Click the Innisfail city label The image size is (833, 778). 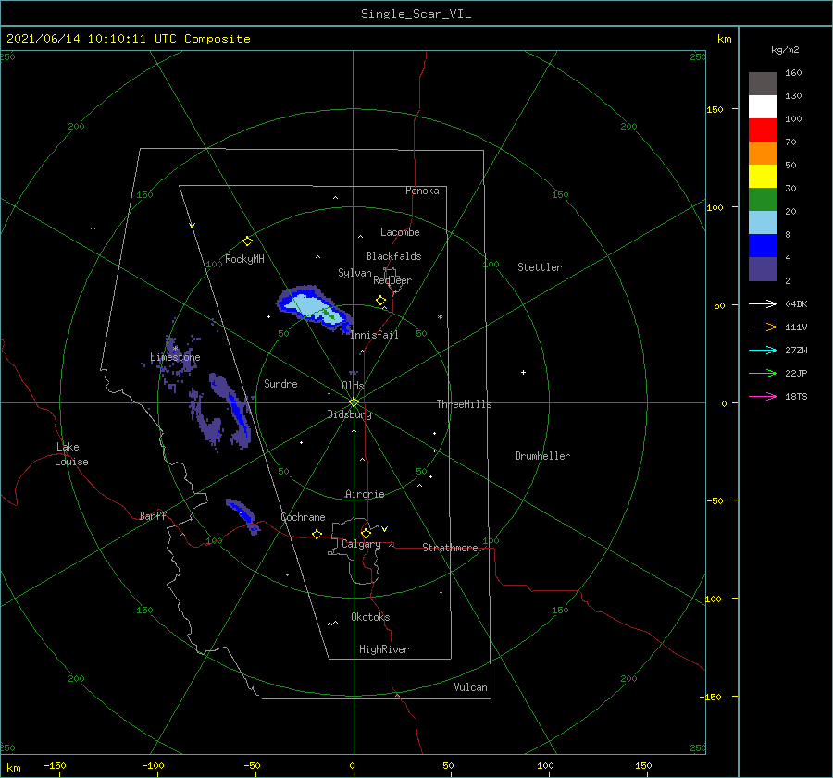[x=375, y=335]
